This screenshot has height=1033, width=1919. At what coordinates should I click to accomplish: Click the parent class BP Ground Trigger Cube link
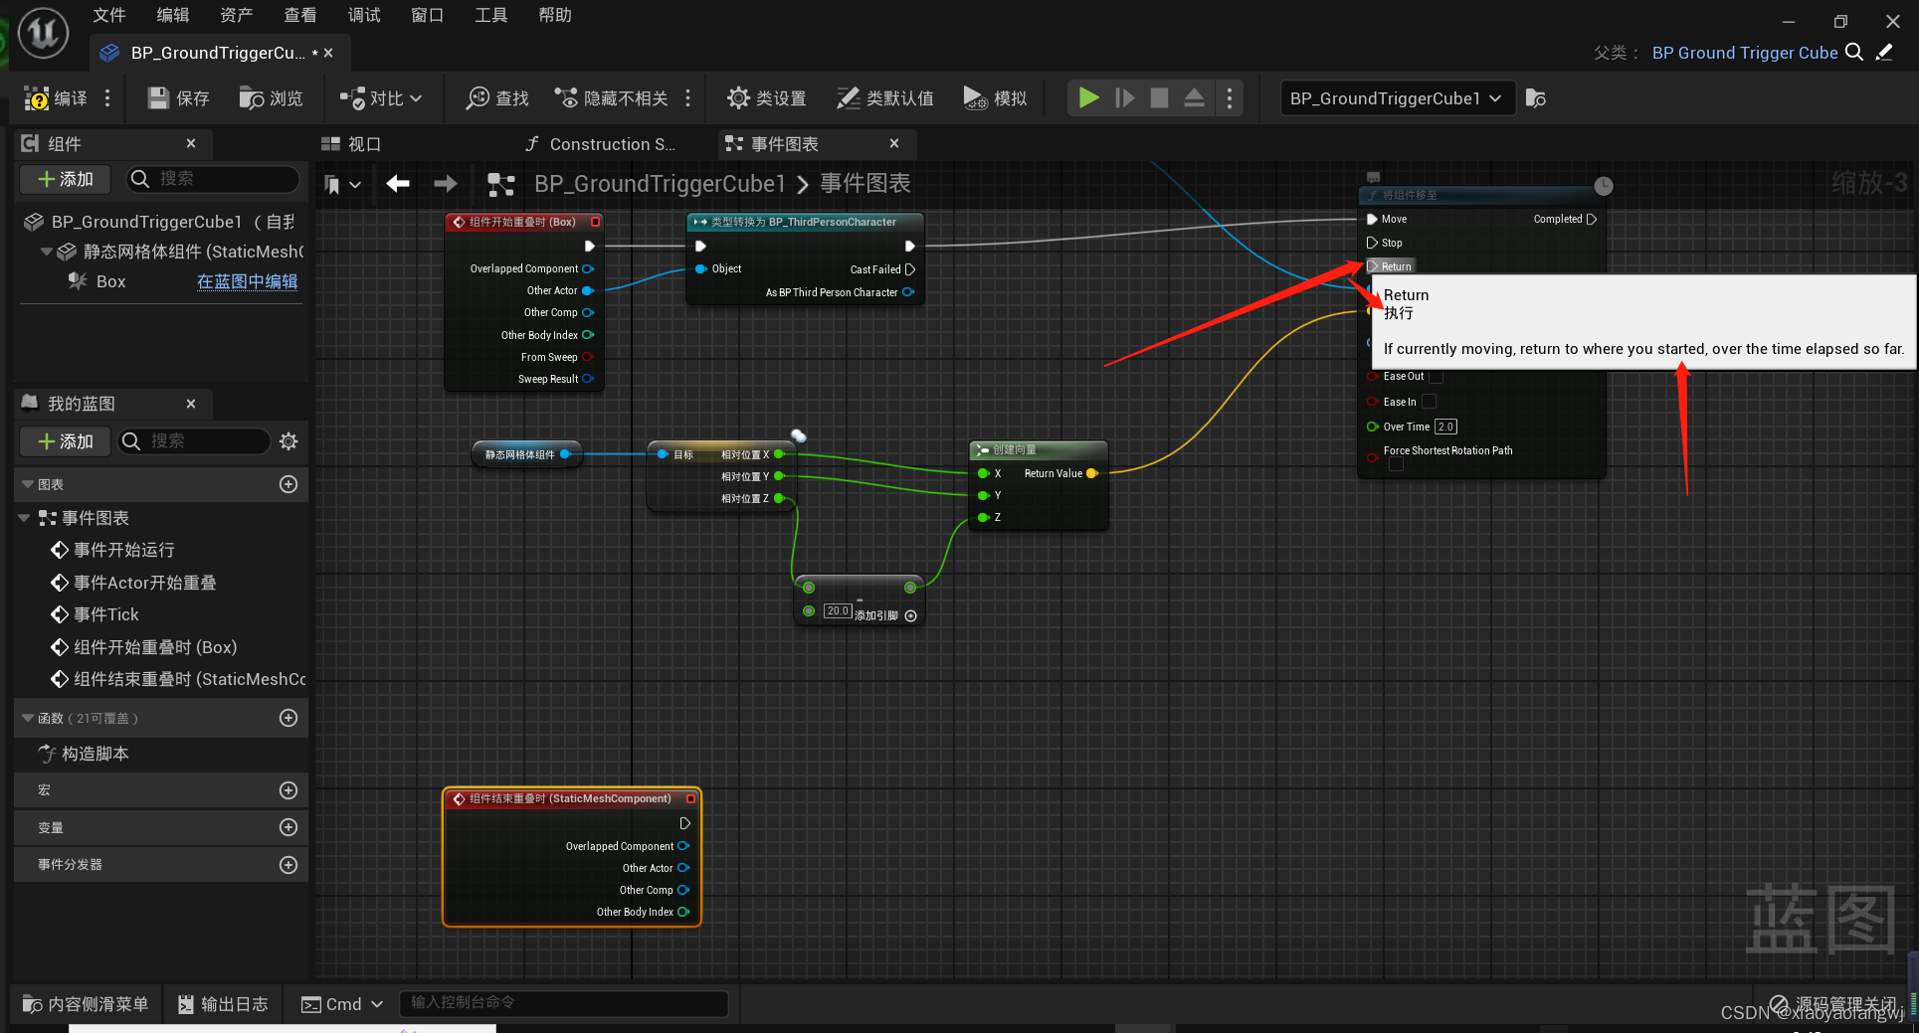point(1744,53)
